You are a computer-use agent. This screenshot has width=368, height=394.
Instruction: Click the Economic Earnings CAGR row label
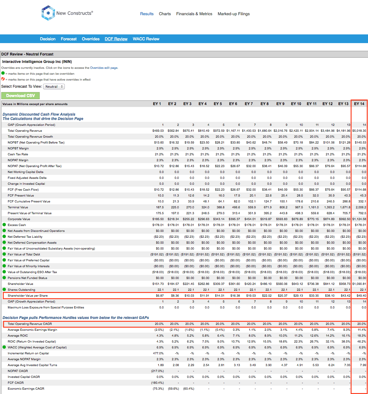(26, 389)
